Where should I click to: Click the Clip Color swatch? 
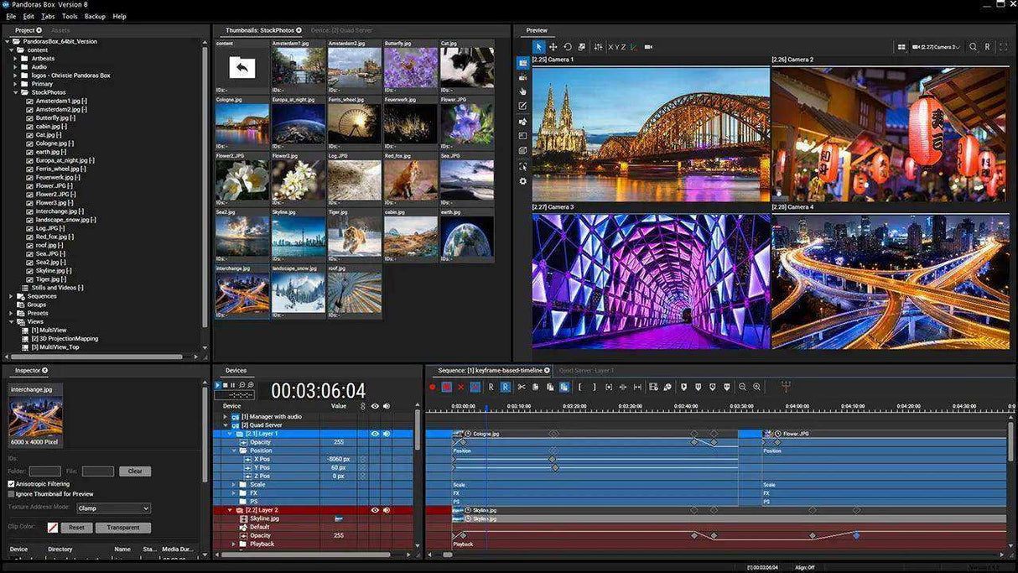53,527
